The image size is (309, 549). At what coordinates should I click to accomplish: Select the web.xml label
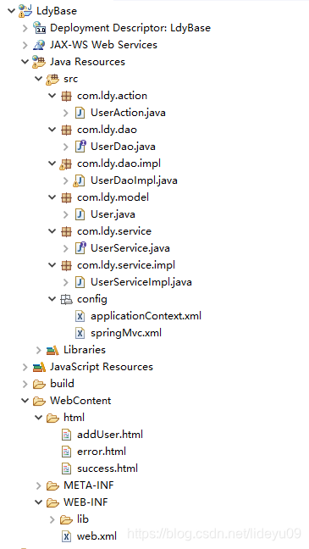click(x=97, y=536)
